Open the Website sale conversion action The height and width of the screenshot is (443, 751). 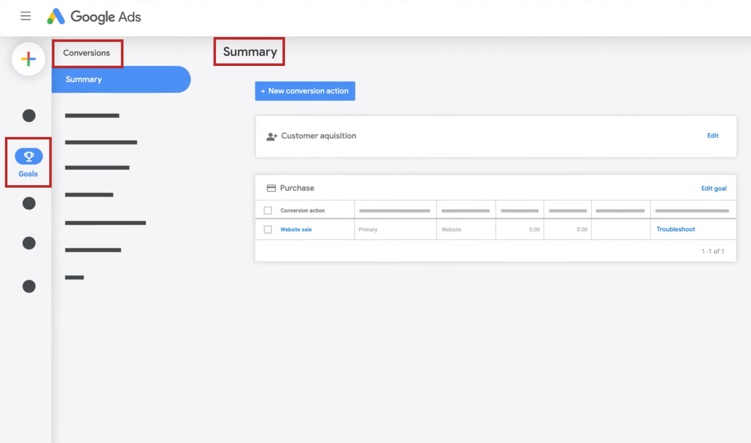tap(296, 229)
